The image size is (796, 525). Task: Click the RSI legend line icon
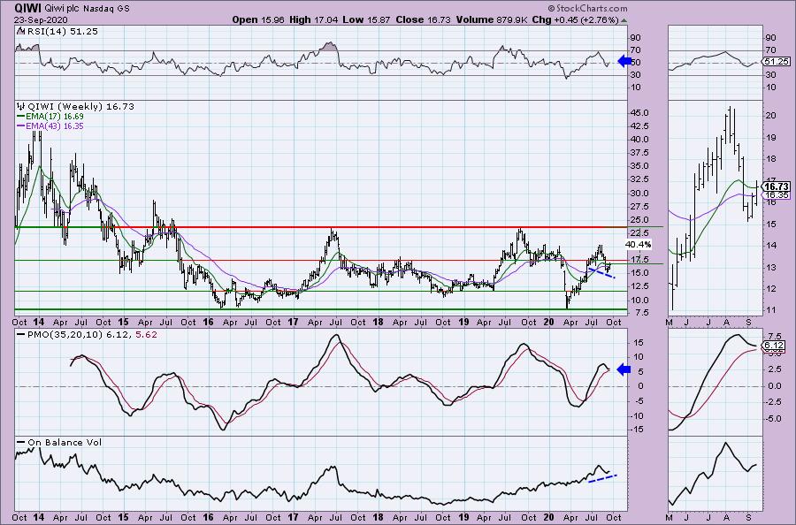click(20, 32)
